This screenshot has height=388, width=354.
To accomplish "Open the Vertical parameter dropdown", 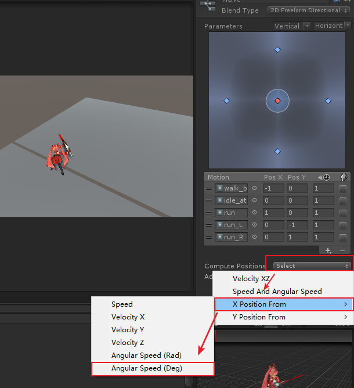I will pos(291,26).
